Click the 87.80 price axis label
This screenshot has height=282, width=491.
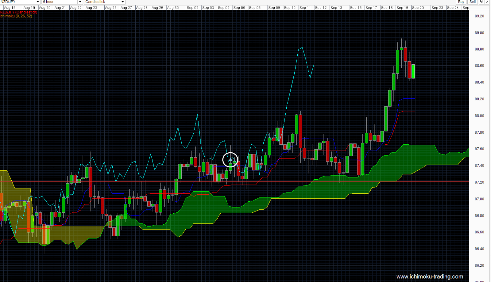tap(479, 132)
